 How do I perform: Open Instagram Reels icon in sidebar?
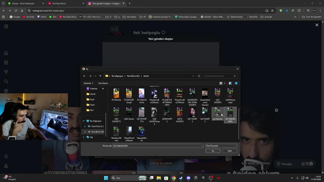6,62
